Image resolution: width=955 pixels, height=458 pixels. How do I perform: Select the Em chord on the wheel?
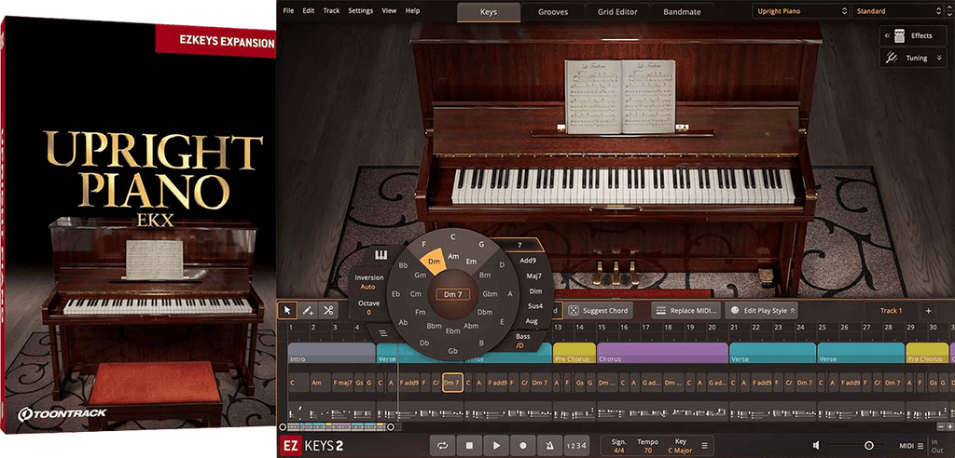pyautogui.click(x=471, y=262)
